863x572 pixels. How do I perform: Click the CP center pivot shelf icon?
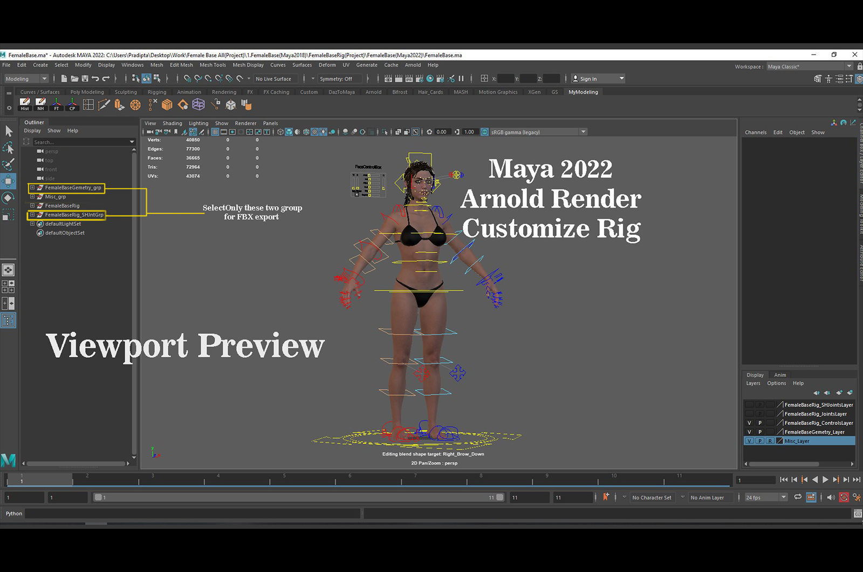(x=72, y=104)
